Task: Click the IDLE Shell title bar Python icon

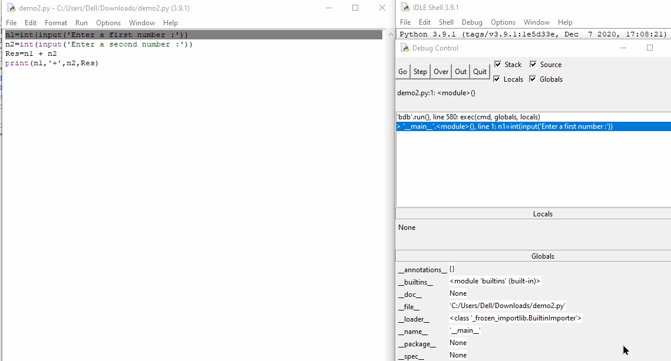Action: click(x=405, y=8)
